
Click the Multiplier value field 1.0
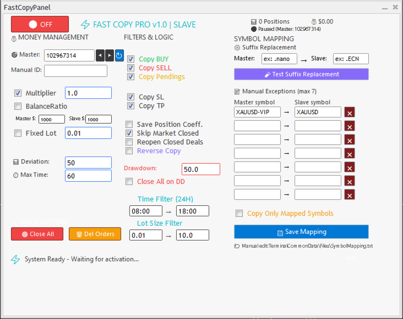click(89, 93)
